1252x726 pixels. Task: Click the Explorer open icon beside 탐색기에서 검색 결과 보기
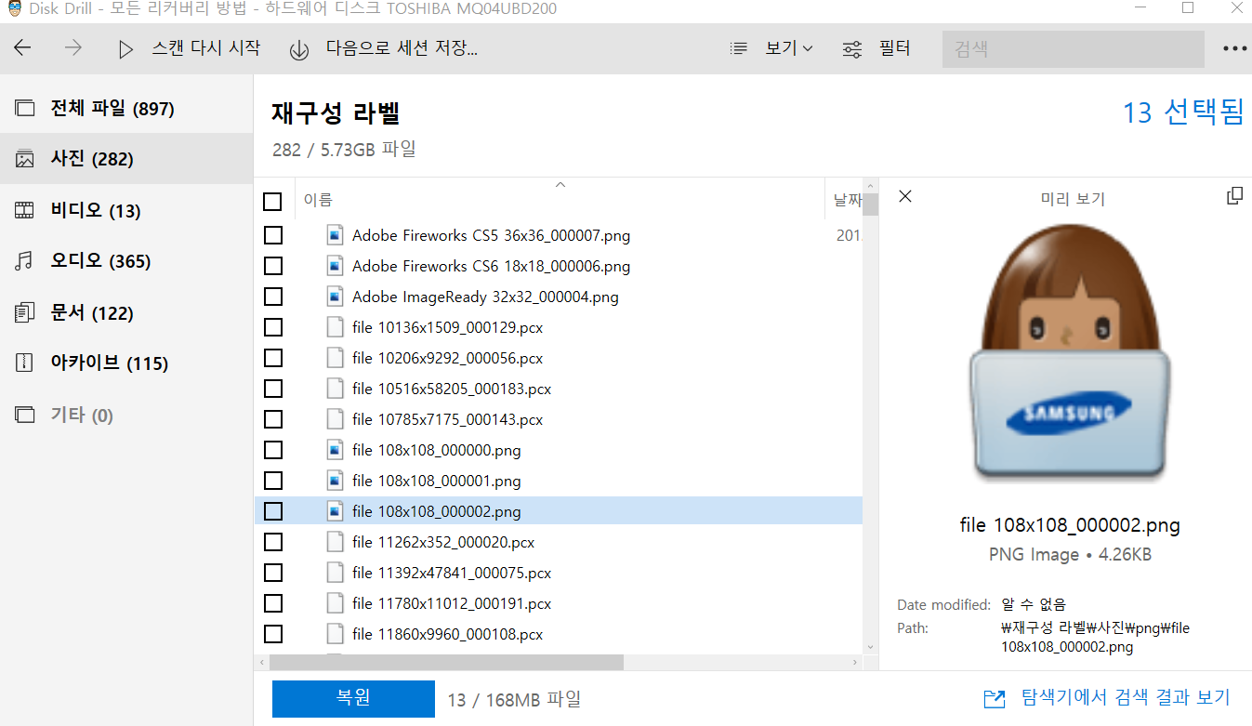[995, 698]
